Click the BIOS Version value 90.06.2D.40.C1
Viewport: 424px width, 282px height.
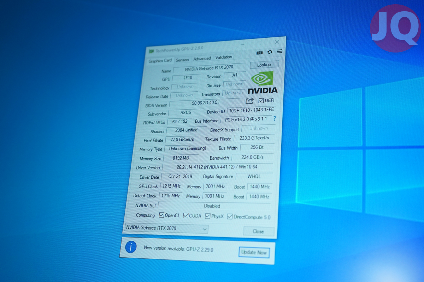[x=206, y=103]
